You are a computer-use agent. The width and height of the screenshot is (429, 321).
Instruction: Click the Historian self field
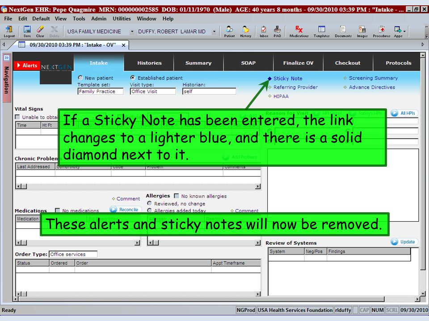[209, 91]
